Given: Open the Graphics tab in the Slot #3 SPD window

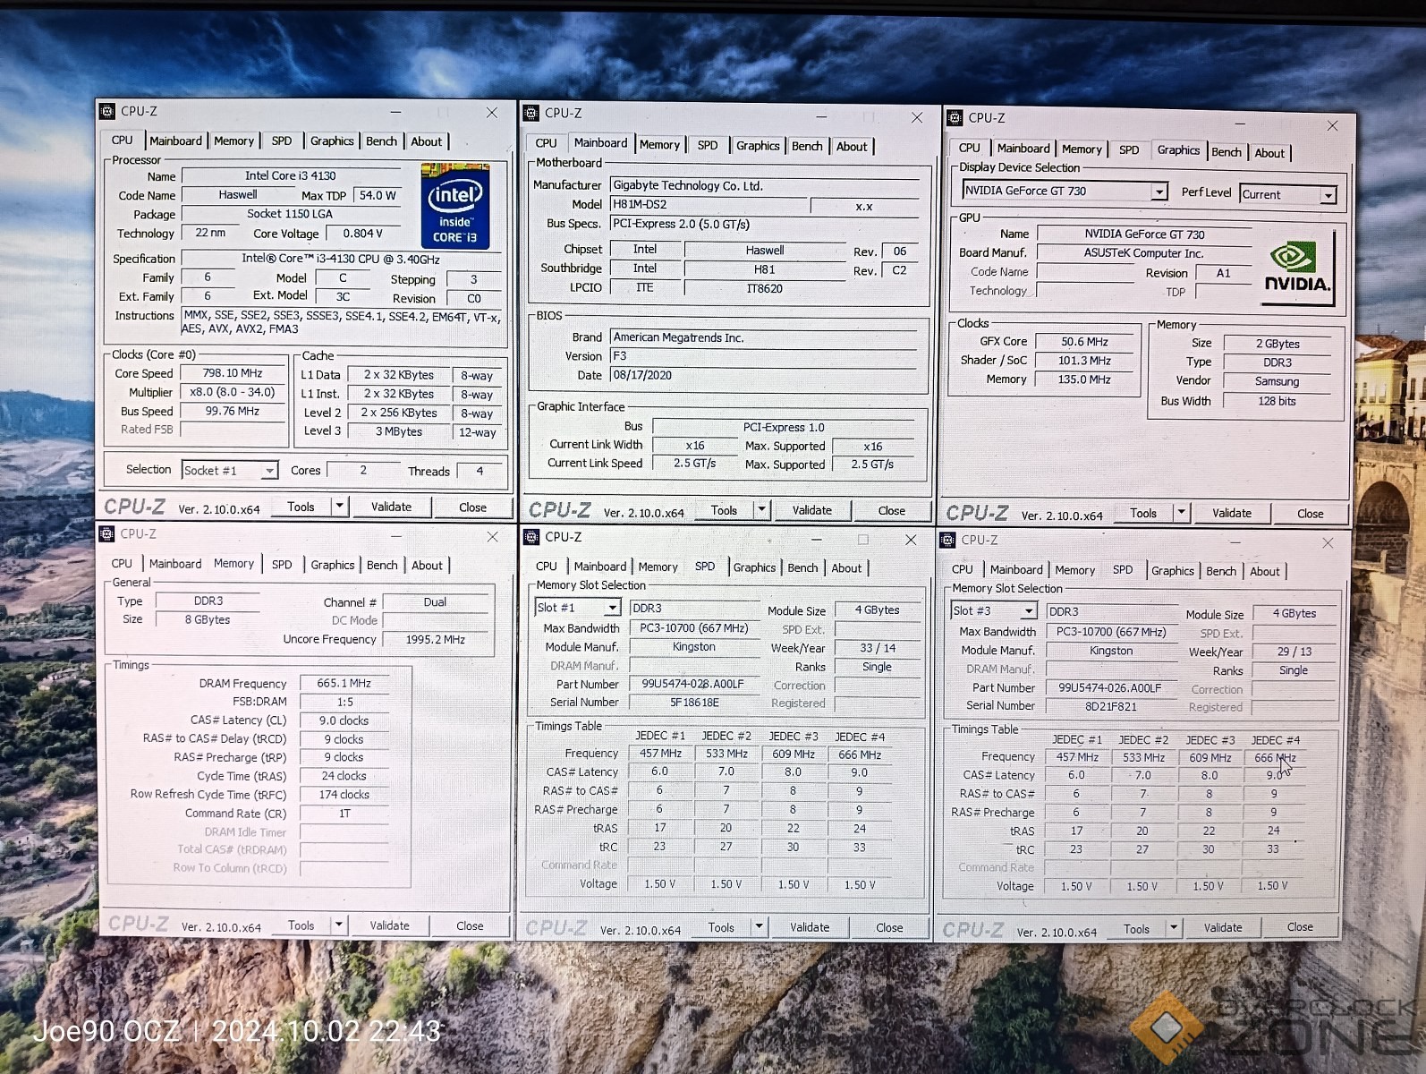Looking at the screenshot, I should pyautogui.click(x=1173, y=571).
